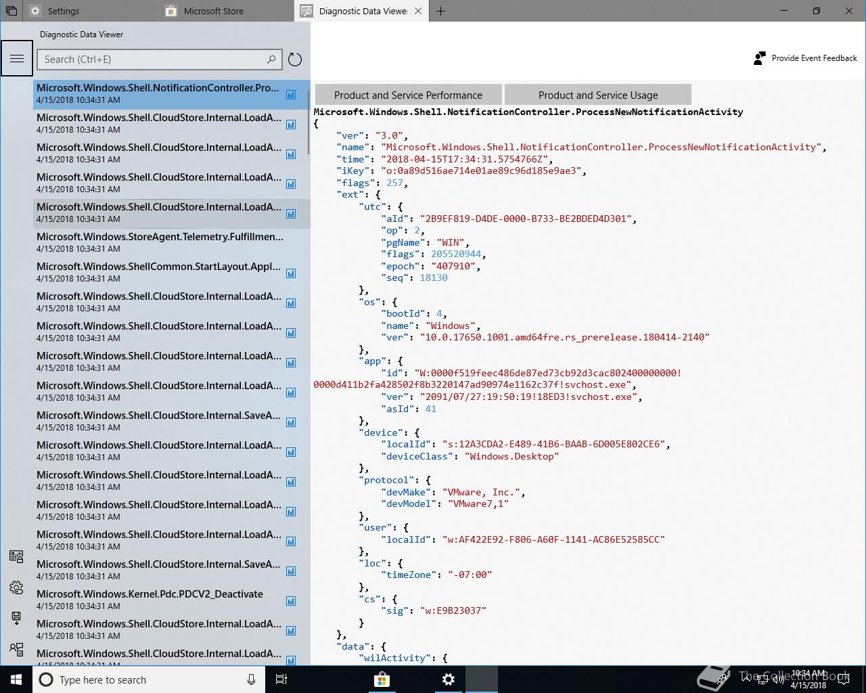Click the people-with-chat feedback icon in sidebar

pos(16,649)
